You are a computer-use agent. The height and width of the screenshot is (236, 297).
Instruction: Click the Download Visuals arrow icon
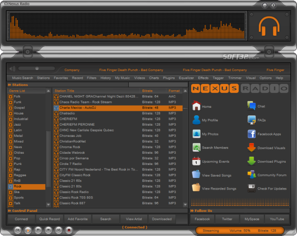[x=251, y=147]
